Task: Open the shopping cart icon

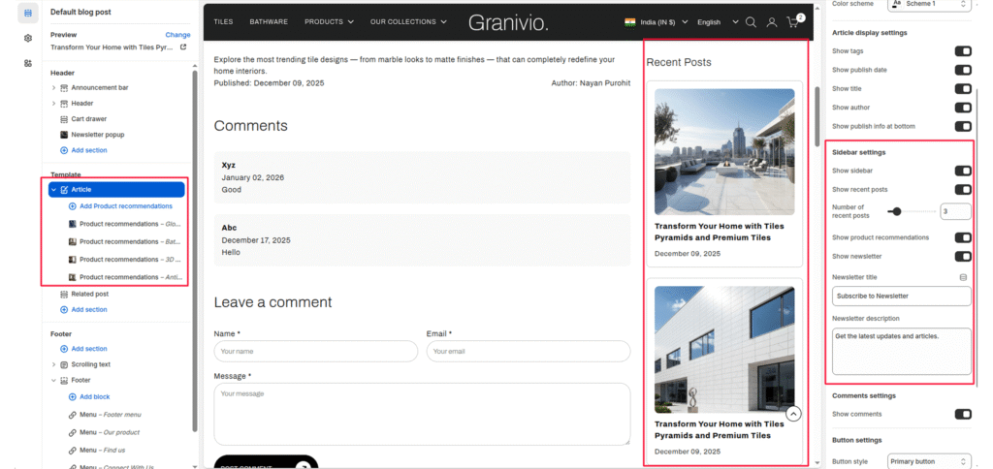Action: [793, 22]
